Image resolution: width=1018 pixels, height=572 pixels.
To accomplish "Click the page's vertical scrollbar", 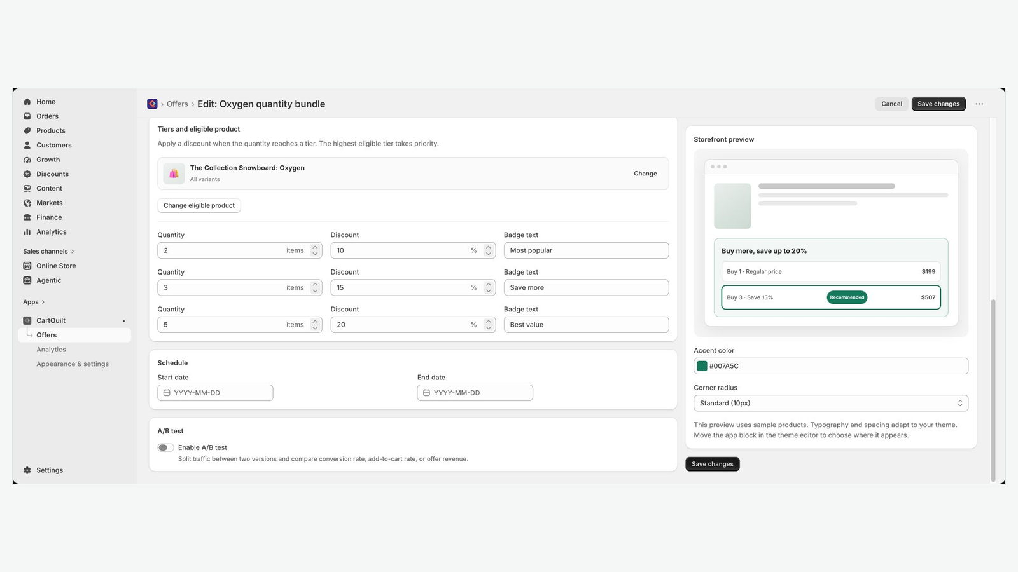I will (993, 390).
